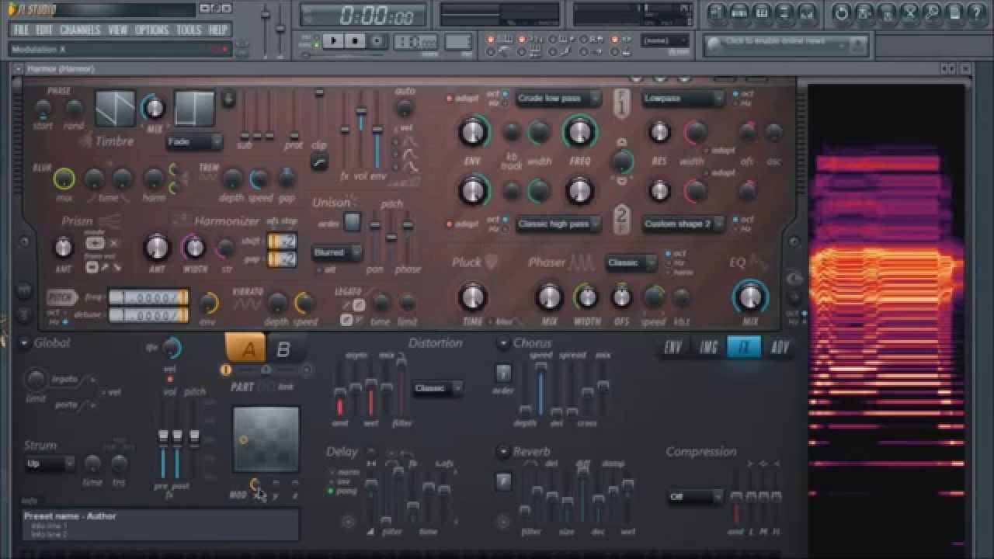This screenshot has width=994, height=559.
Task: Open the EDIT menu
Action: coord(44,30)
